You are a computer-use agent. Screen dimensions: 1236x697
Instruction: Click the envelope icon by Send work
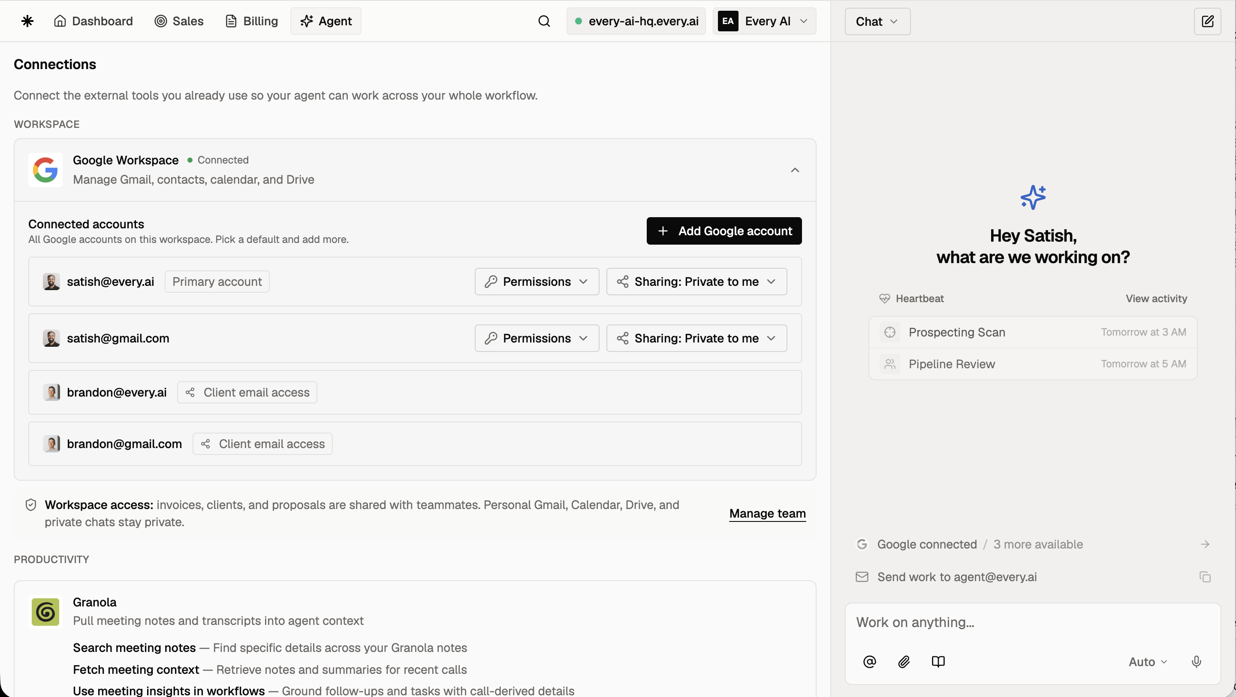pos(862,577)
